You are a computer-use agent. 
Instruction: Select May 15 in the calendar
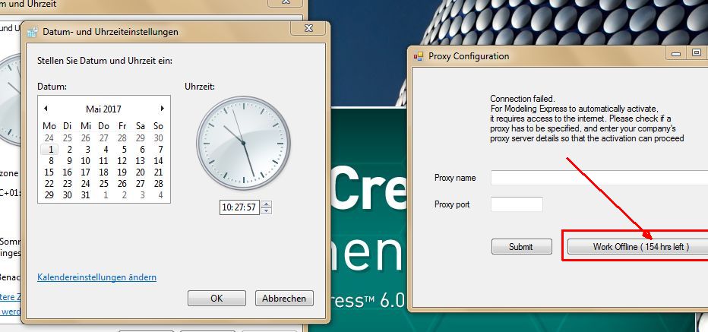click(x=49, y=172)
